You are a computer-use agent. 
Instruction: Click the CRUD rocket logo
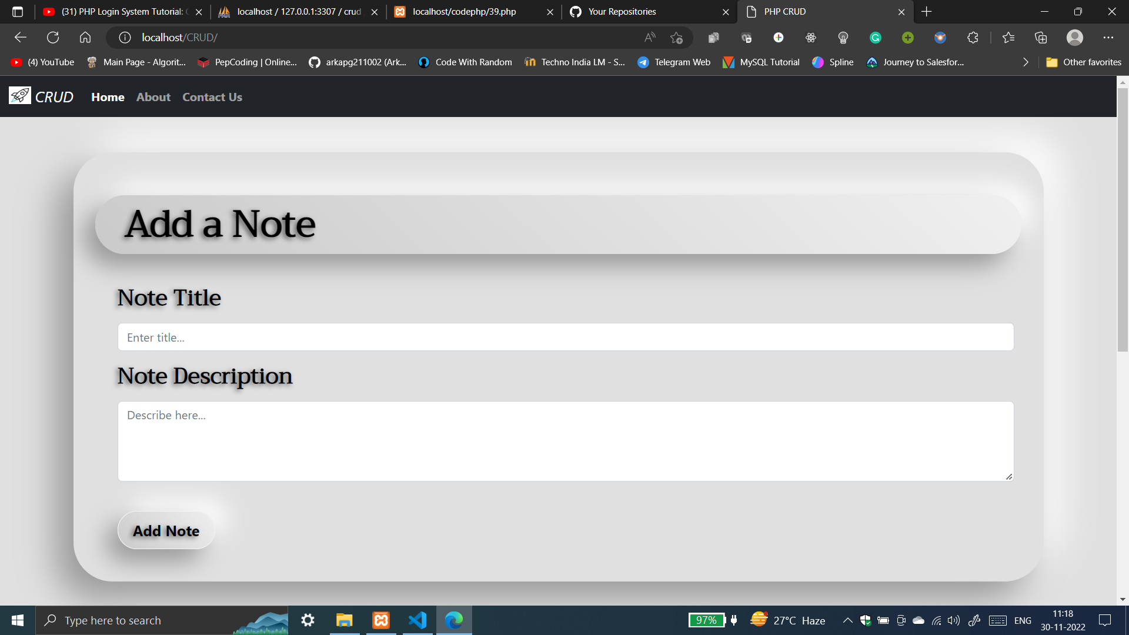click(20, 96)
